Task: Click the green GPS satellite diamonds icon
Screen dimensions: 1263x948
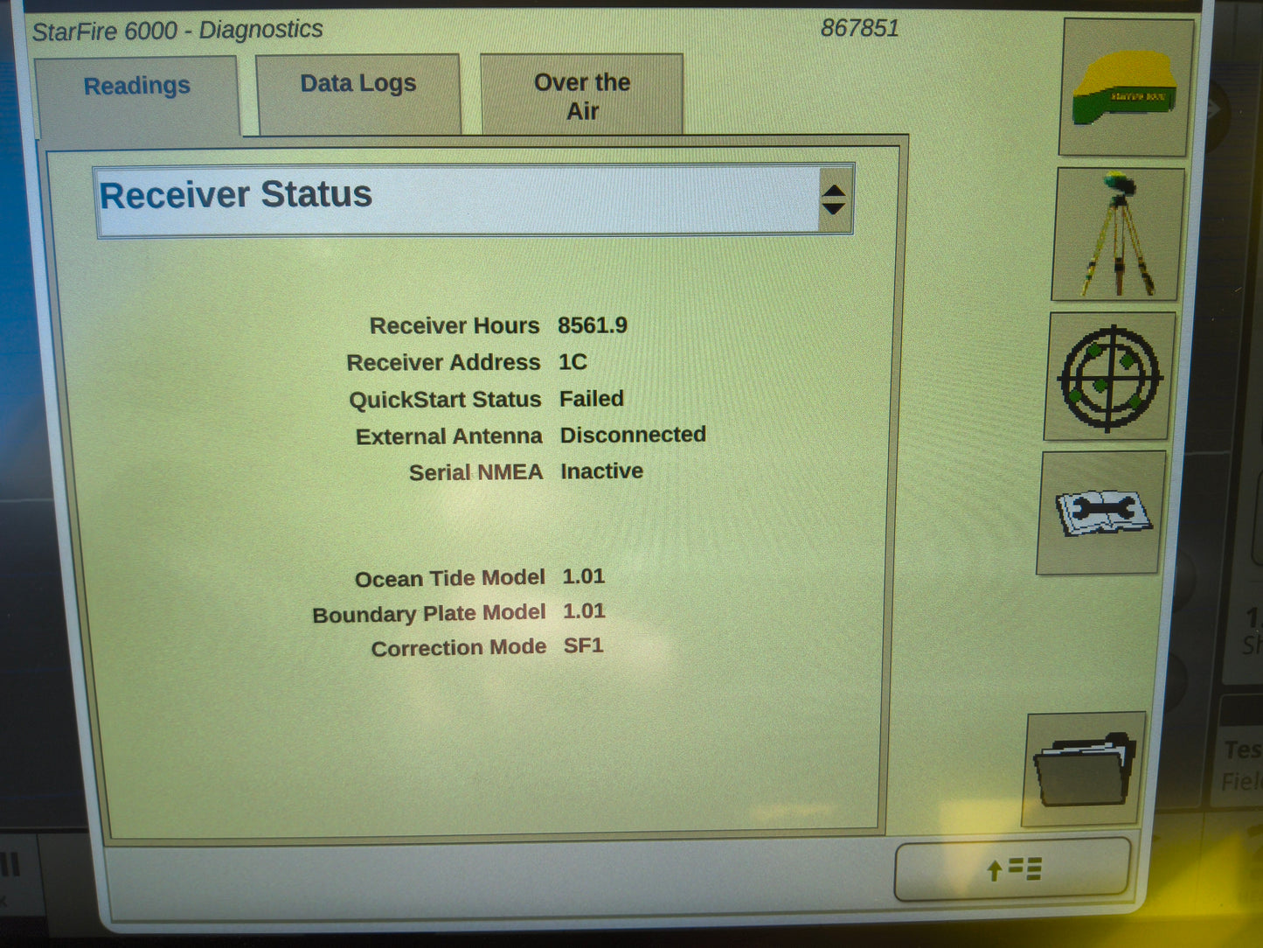Action: [x=1107, y=376]
